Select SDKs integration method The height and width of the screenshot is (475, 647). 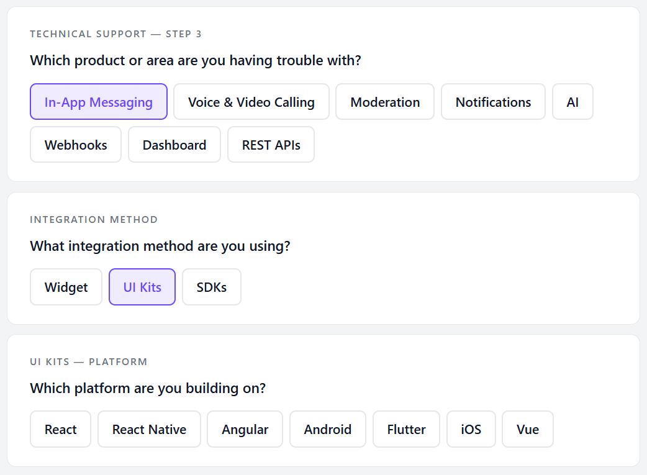pyautogui.click(x=212, y=287)
